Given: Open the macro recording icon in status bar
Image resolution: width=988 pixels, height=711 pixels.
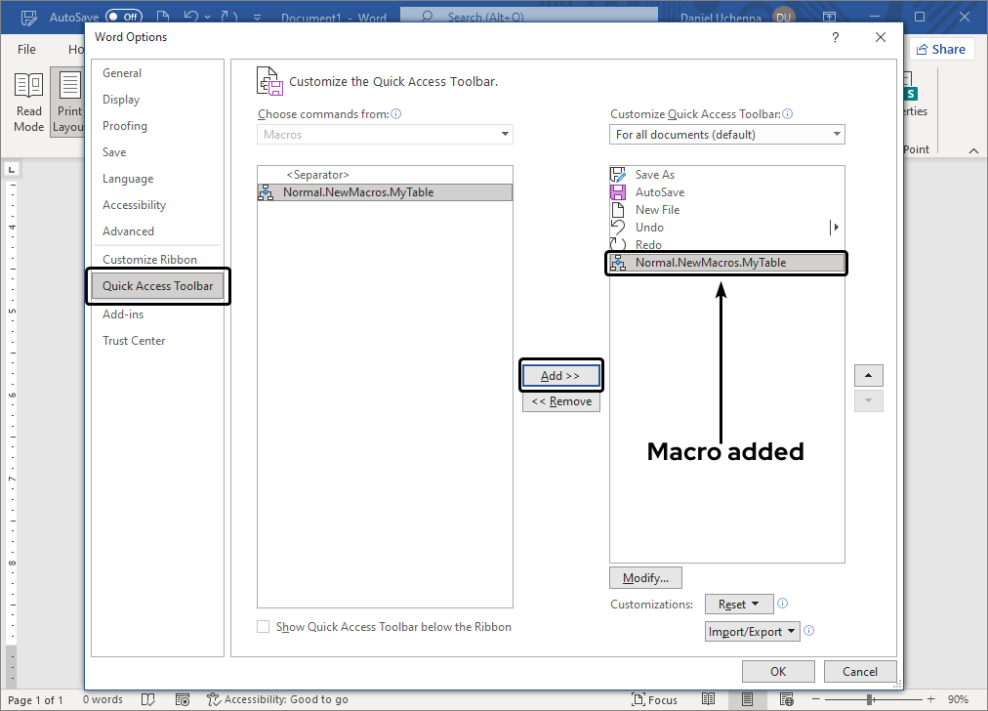Looking at the screenshot, I should tap(183, 699).
